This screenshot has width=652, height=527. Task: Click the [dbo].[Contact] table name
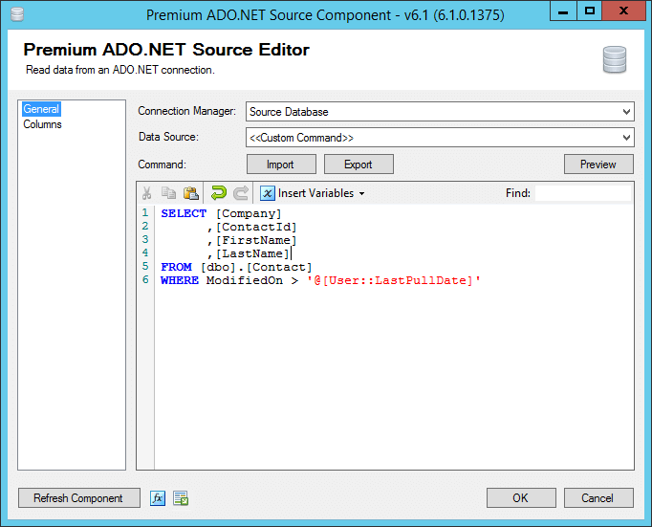[256, 267]
